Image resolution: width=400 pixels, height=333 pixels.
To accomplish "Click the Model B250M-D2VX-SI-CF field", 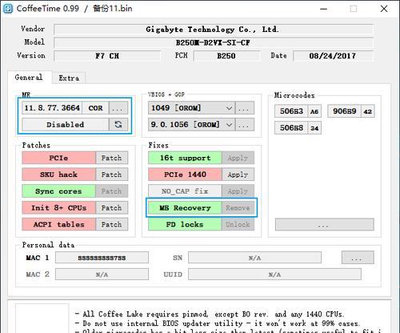I will 214,42.
